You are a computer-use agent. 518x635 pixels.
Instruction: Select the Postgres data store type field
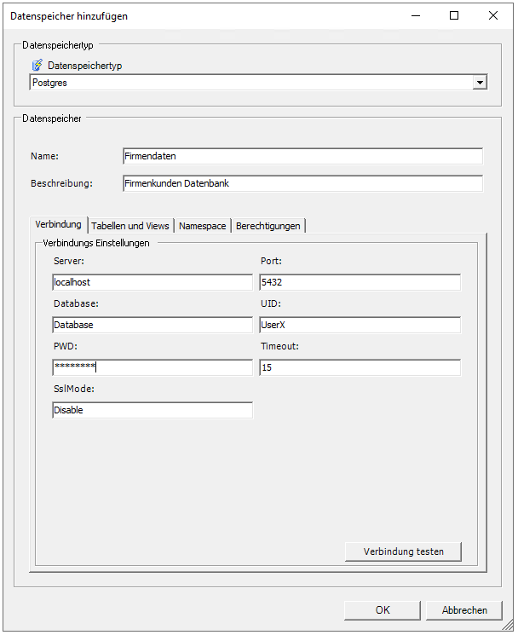pos(258,83)
